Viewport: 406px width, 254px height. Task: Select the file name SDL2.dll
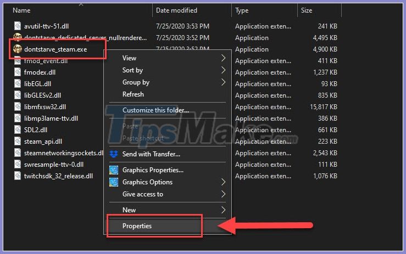click(36, 130)
